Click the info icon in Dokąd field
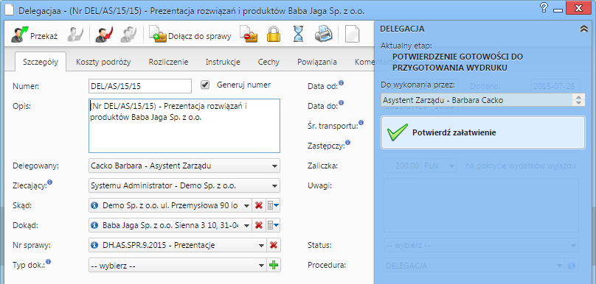Screen dimensions: 596x284 (94, 225)
